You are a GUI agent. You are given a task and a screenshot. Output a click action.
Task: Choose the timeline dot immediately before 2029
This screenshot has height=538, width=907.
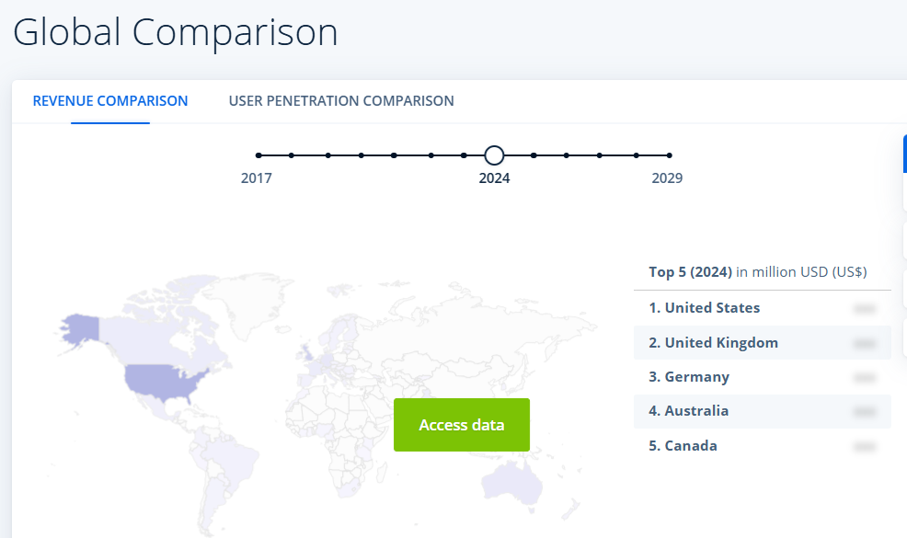[x=634, y=155]
